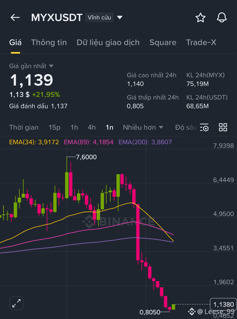Open the Dữ liệu giao dịch tab
Image resolution: width=237 pixels, height=319 pixels.
point(108,43)
